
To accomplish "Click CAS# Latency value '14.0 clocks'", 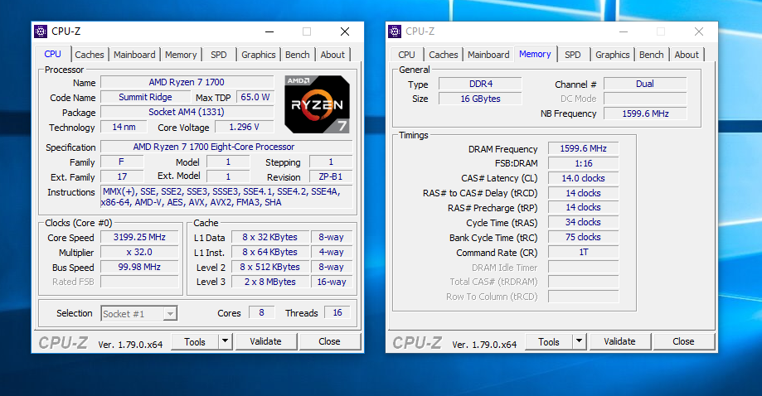I will click(x=583, y=178).
